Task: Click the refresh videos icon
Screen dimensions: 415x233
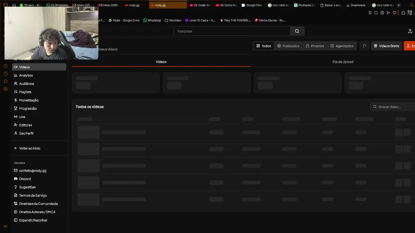Action: [x=364, y=46]
